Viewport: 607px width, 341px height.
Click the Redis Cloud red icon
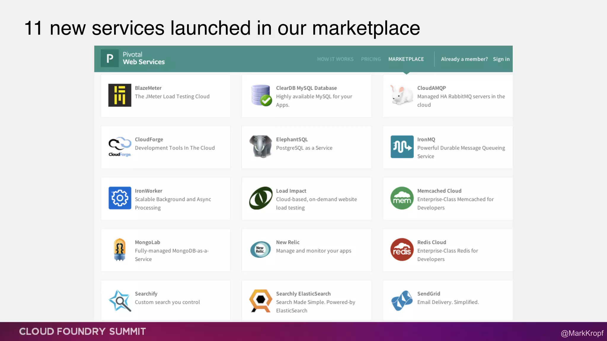pos(402,250)
